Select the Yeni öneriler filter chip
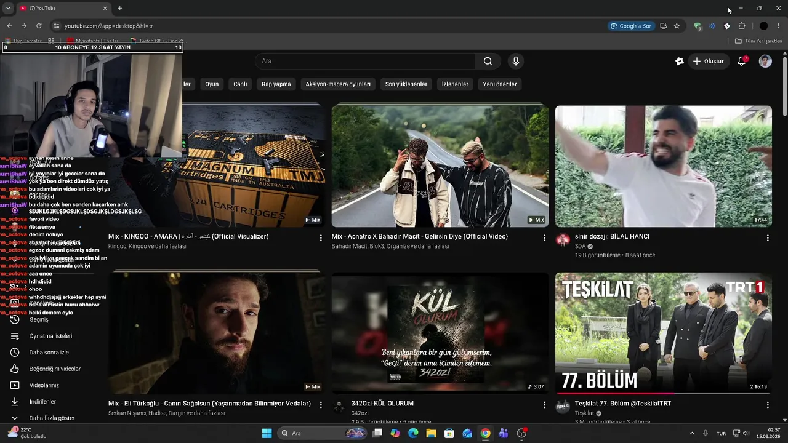The image size is (788, 443). [x=500, y=84]
